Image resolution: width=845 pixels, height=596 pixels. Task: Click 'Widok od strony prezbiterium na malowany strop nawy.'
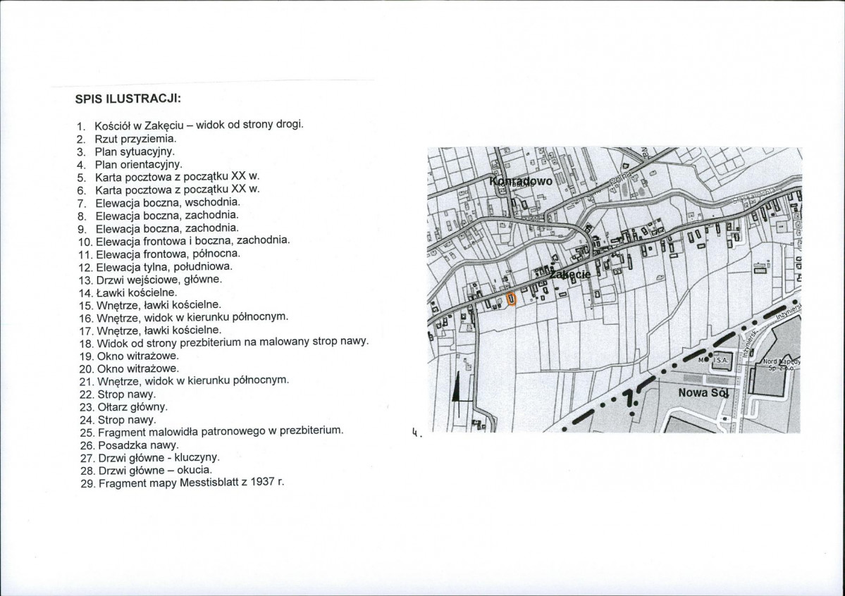[x=233, y=342]
